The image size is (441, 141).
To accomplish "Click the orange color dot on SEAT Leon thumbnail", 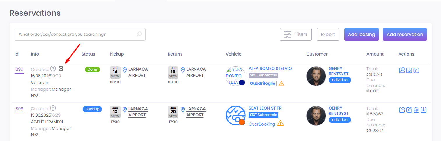I will coord(242,122).
